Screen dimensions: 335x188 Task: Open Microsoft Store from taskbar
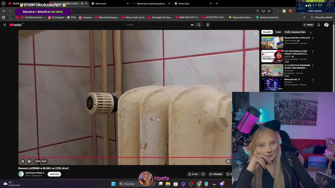pos(176,184)
